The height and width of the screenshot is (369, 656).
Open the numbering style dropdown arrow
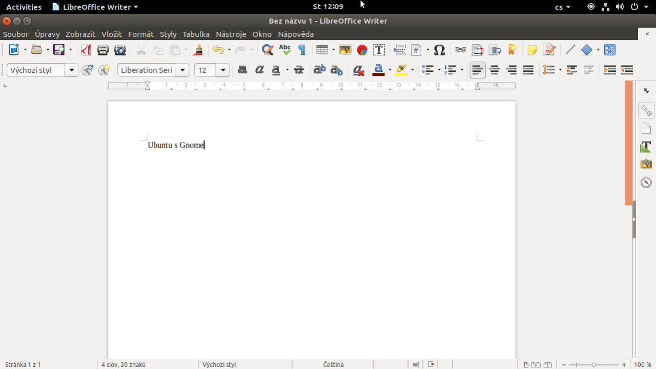coord(462,70)
